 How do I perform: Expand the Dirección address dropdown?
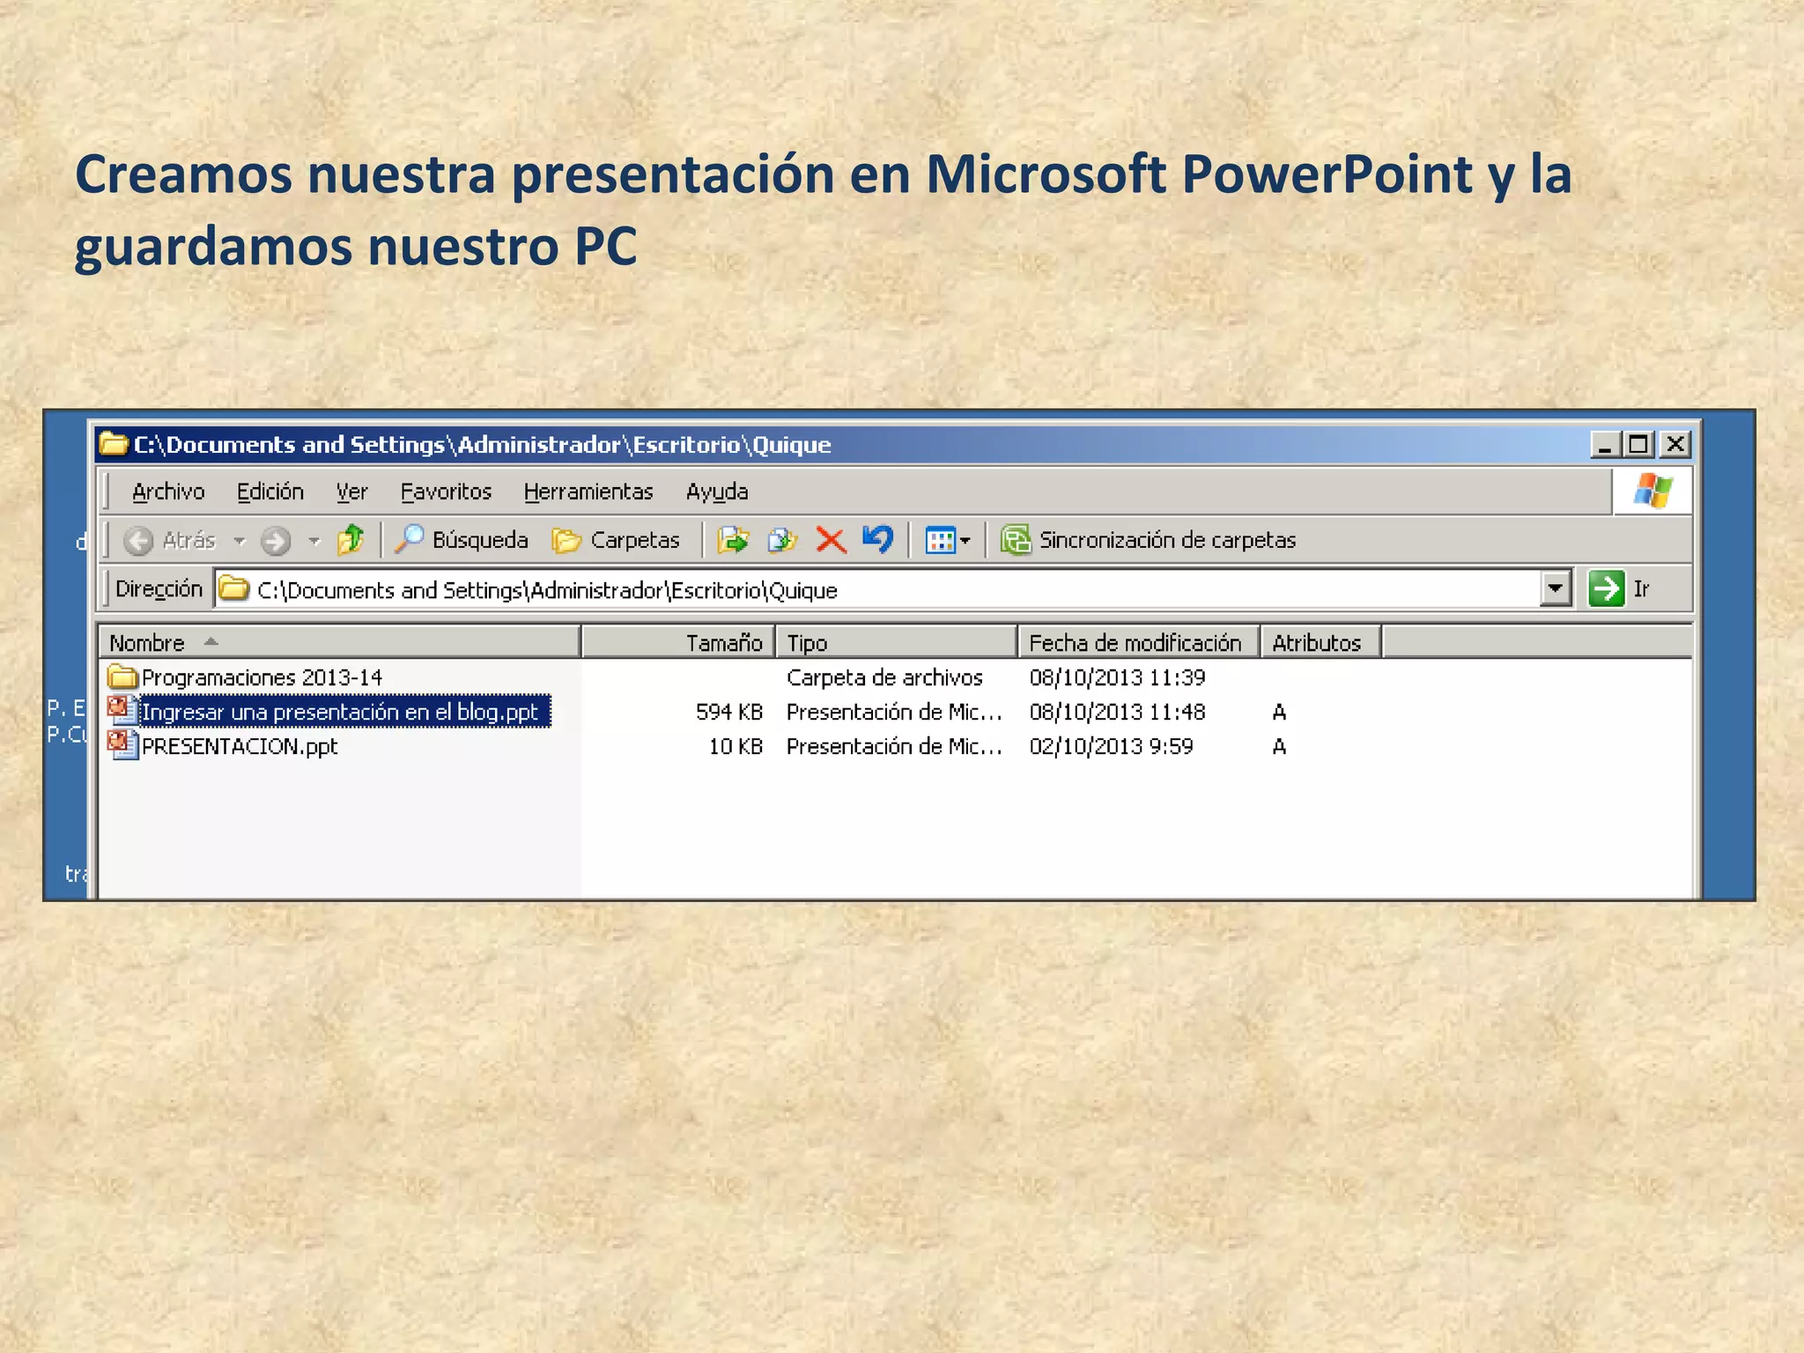pyautogui.click(x=1556, y=588)
